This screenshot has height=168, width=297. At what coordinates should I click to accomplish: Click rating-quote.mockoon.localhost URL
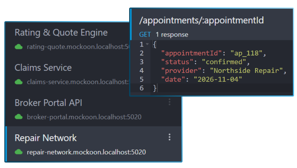coord(78,47)
